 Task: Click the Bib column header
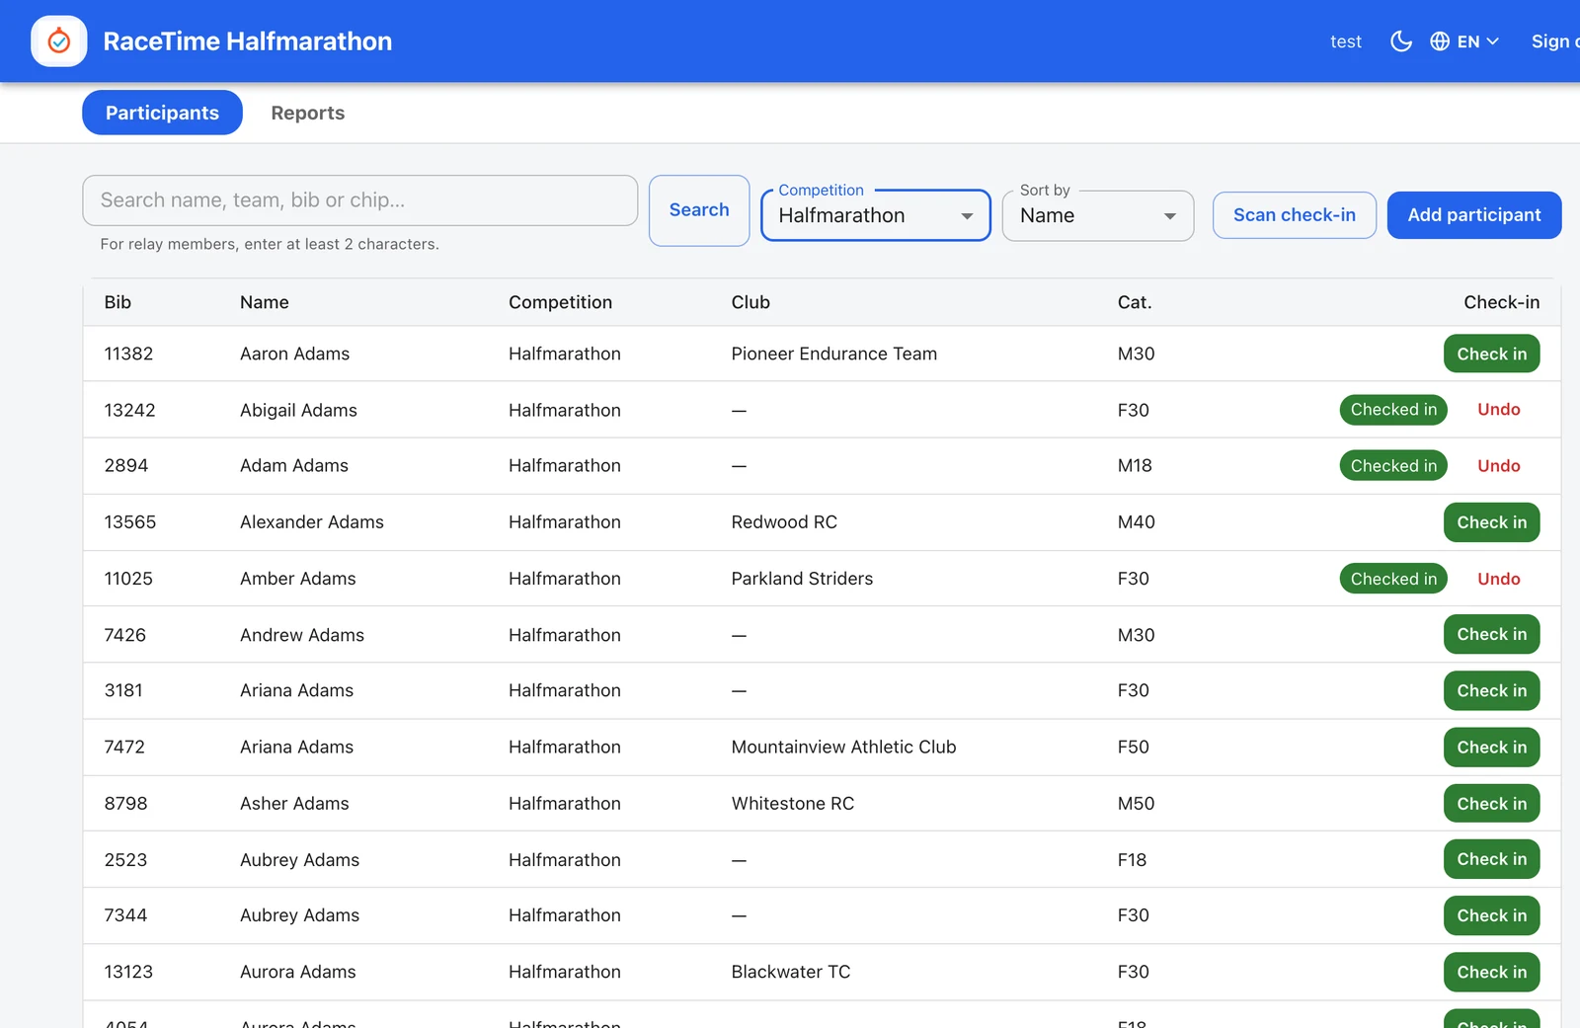[x=118, y=302]
